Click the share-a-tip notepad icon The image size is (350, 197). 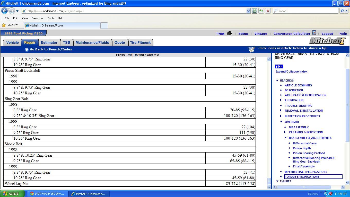(x=252, y=49)
